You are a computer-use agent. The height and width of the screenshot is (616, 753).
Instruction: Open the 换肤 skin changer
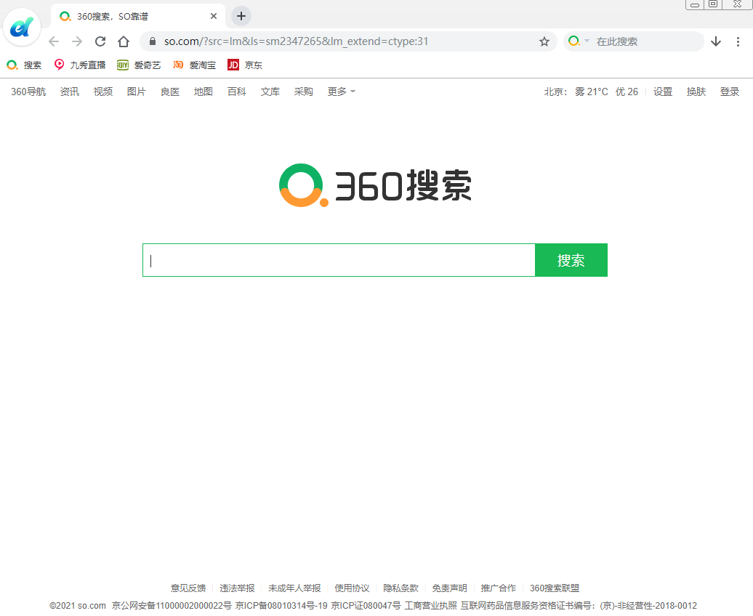pos(696,92)
